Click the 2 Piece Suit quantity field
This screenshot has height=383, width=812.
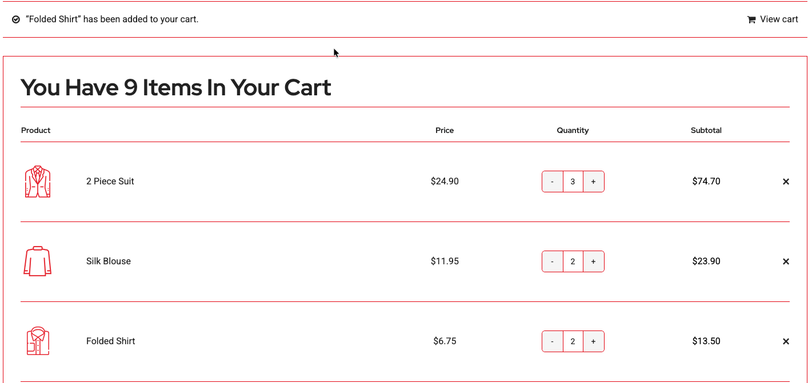573,182
